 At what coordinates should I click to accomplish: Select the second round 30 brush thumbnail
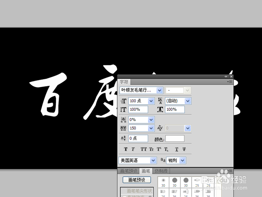click(175, 182)
